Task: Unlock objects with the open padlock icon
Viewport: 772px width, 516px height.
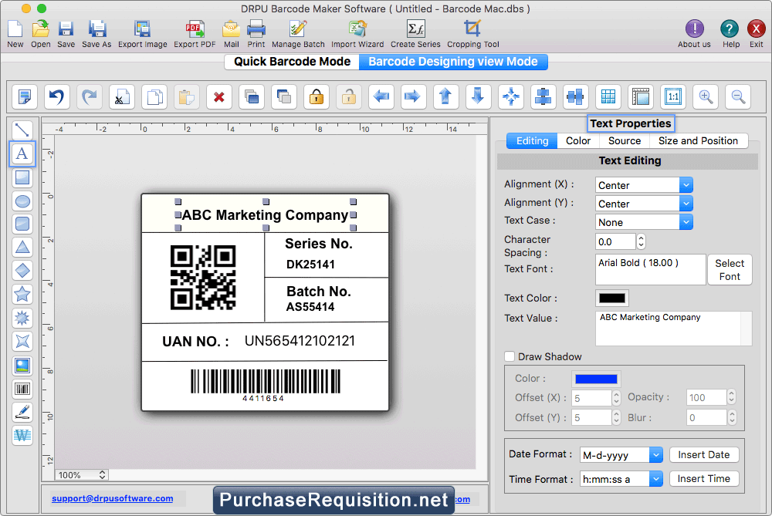Action: point(350,96)
